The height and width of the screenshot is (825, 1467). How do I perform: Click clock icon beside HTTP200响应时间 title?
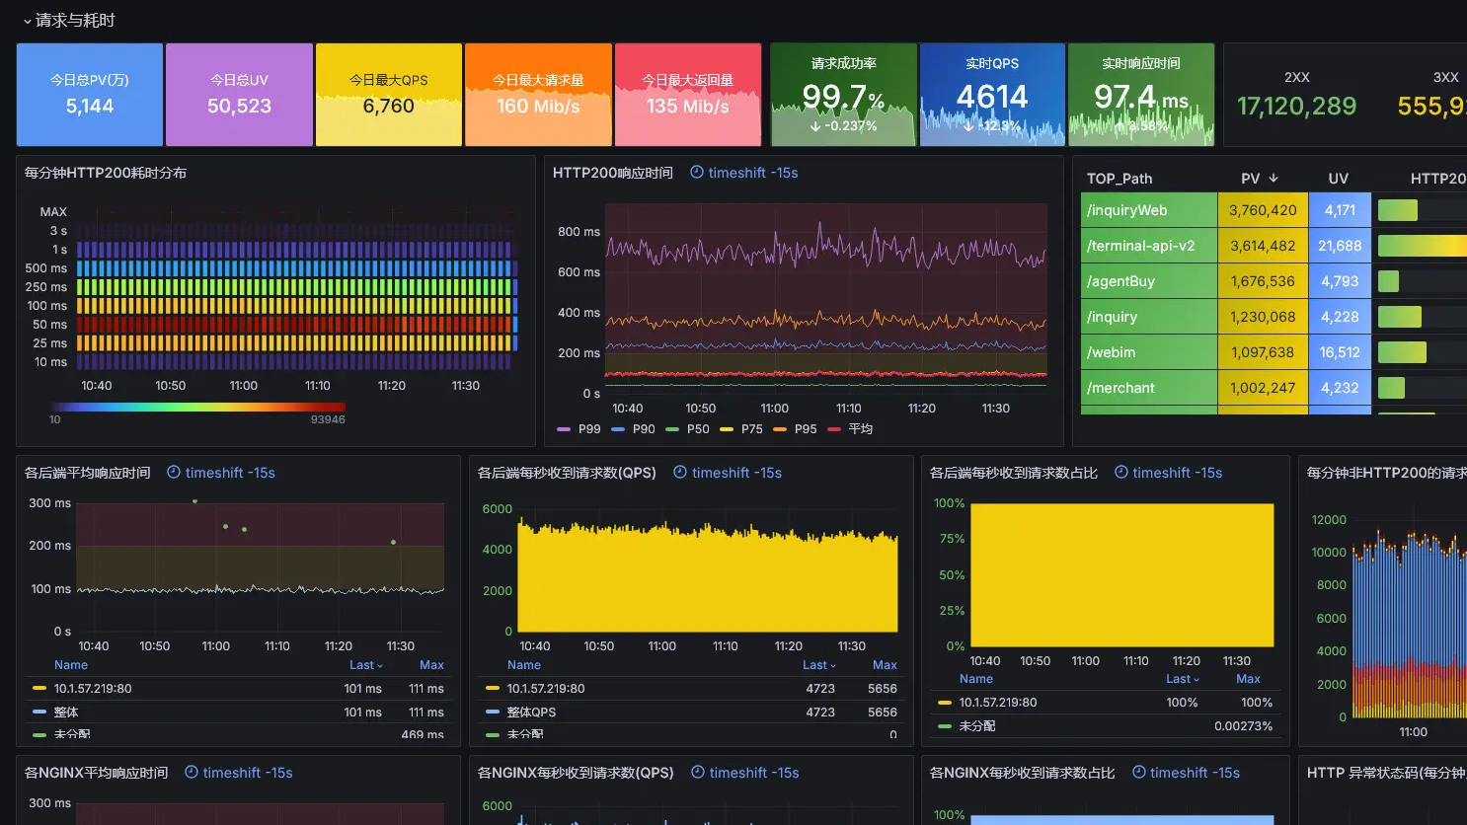[x=697, y=173]
